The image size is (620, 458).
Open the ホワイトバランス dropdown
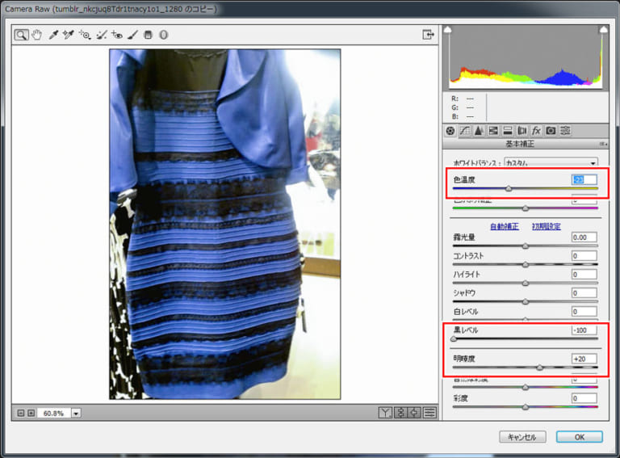click(551, 162)
